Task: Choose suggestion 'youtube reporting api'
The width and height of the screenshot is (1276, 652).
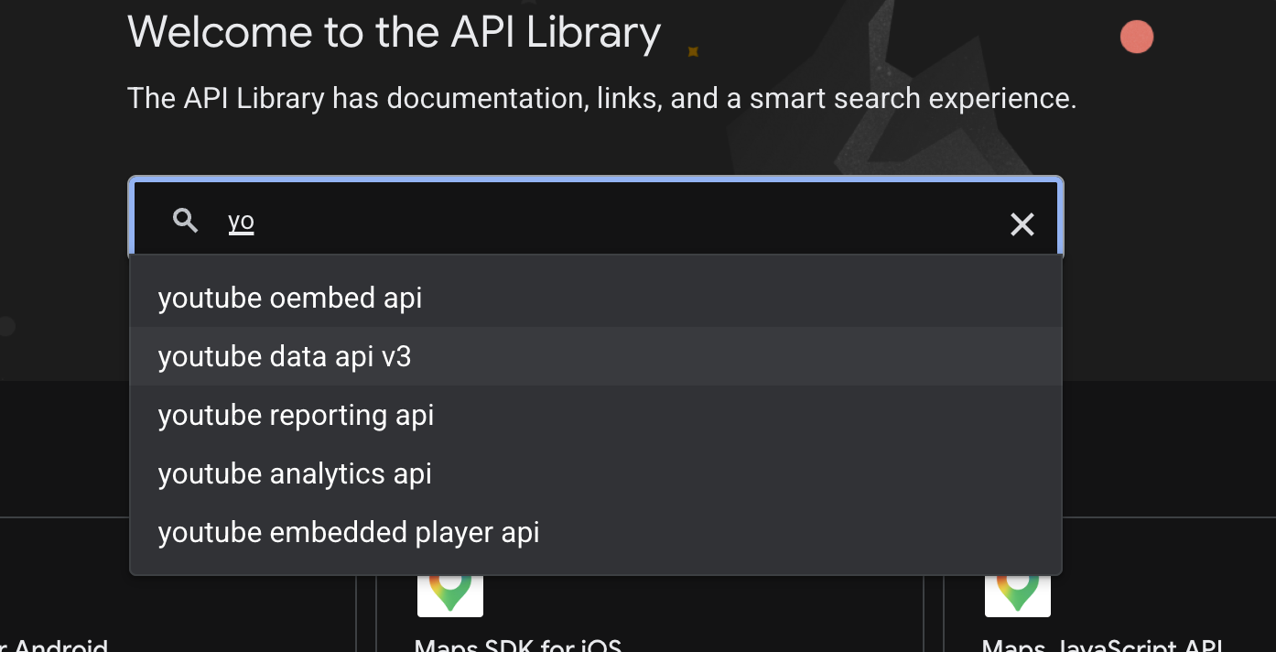Action: coord(596,415)
